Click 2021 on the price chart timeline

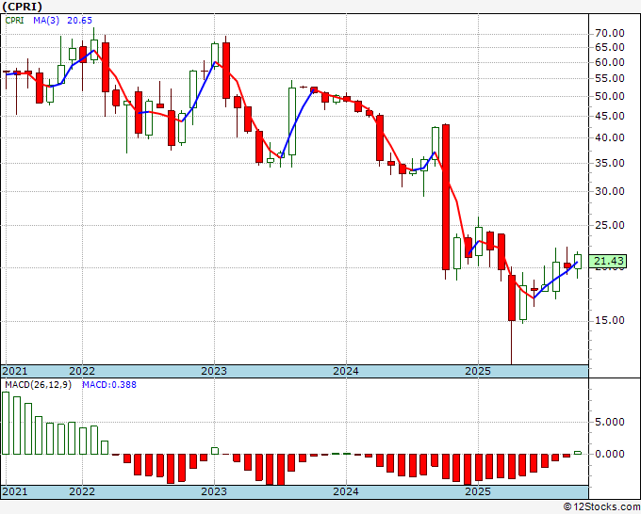coord(15,371)
